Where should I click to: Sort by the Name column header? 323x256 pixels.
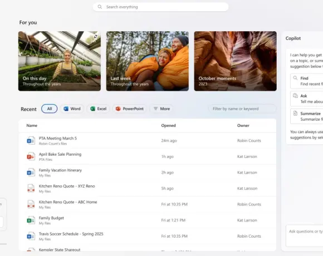pyautogui.click(x=32, y=126)
